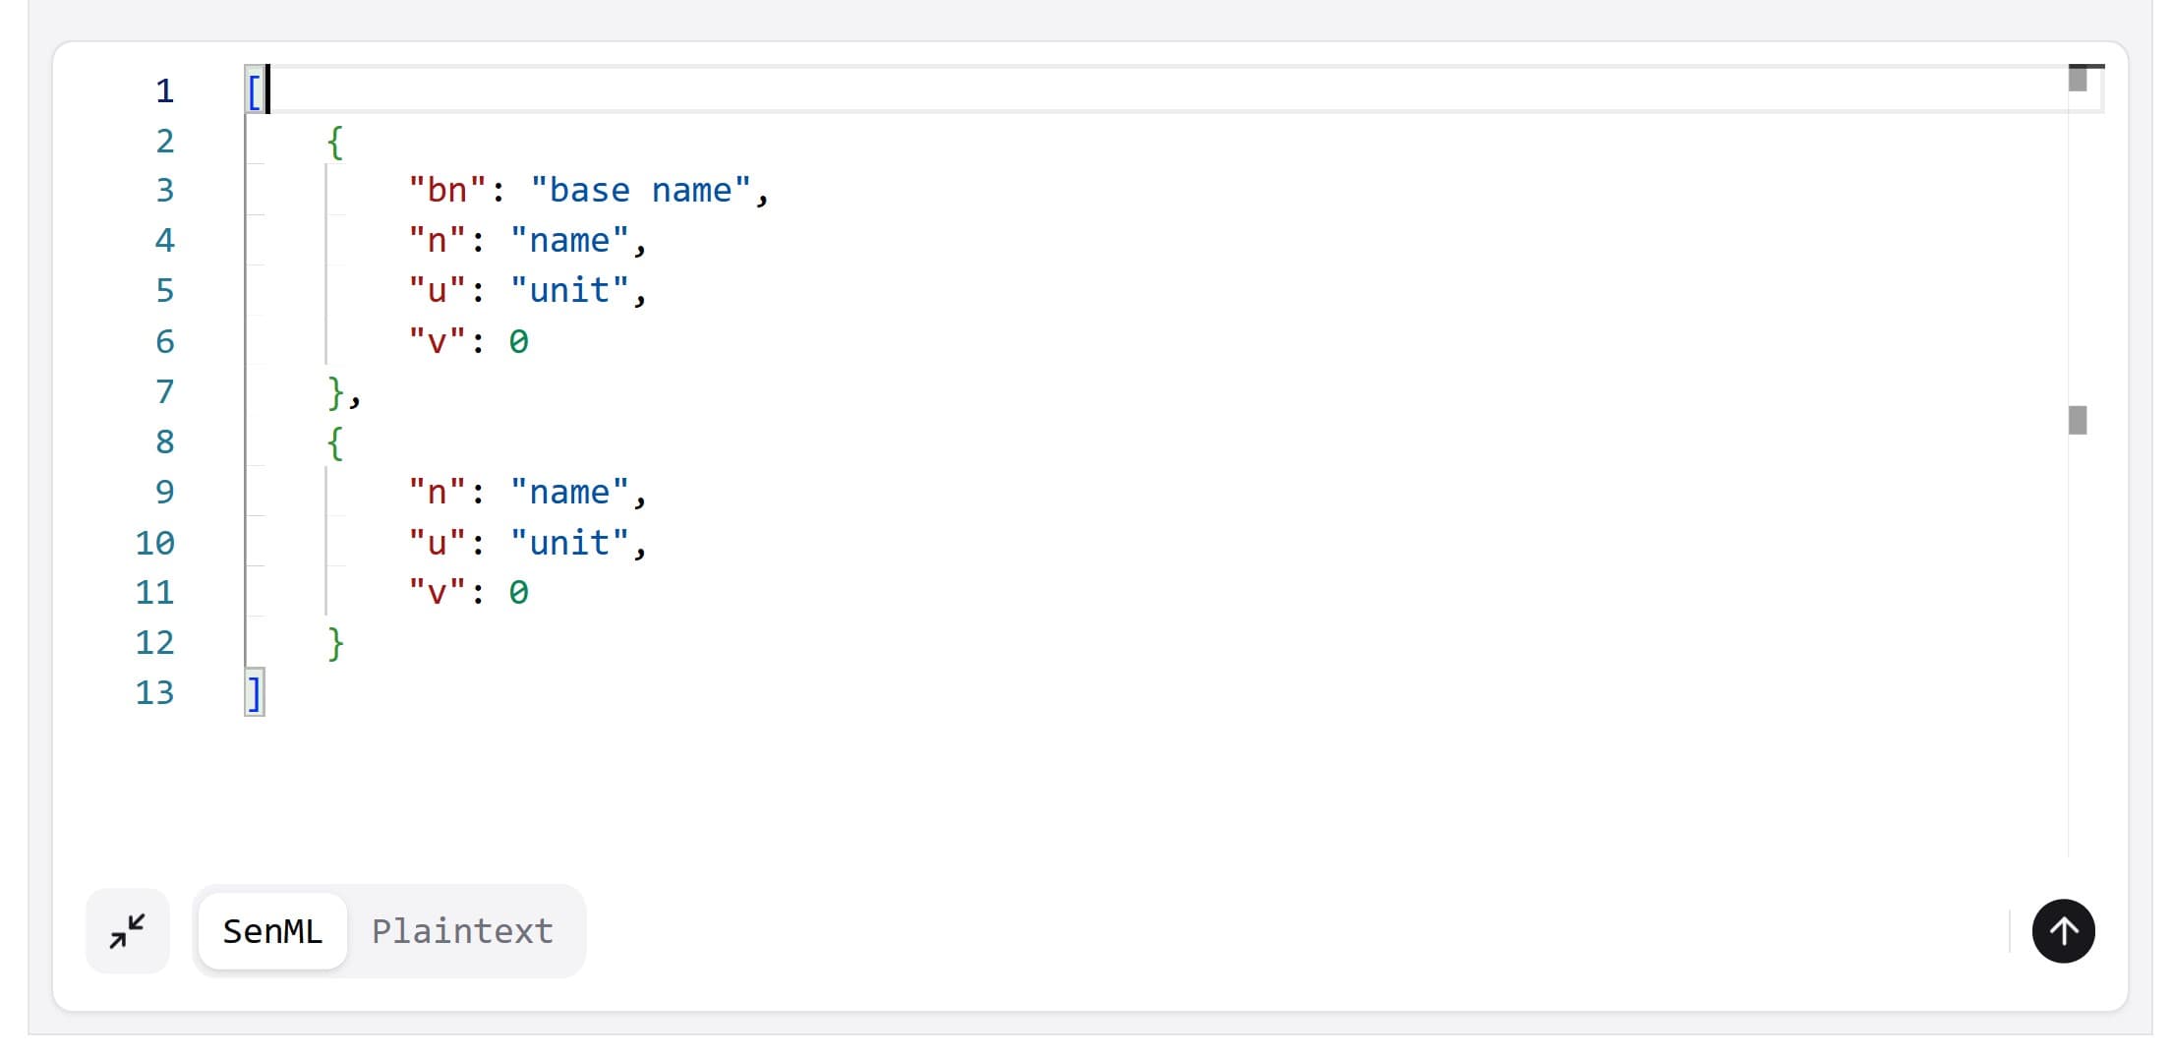
Task: Click the comma after the first object
Action: tap(356, 396)
